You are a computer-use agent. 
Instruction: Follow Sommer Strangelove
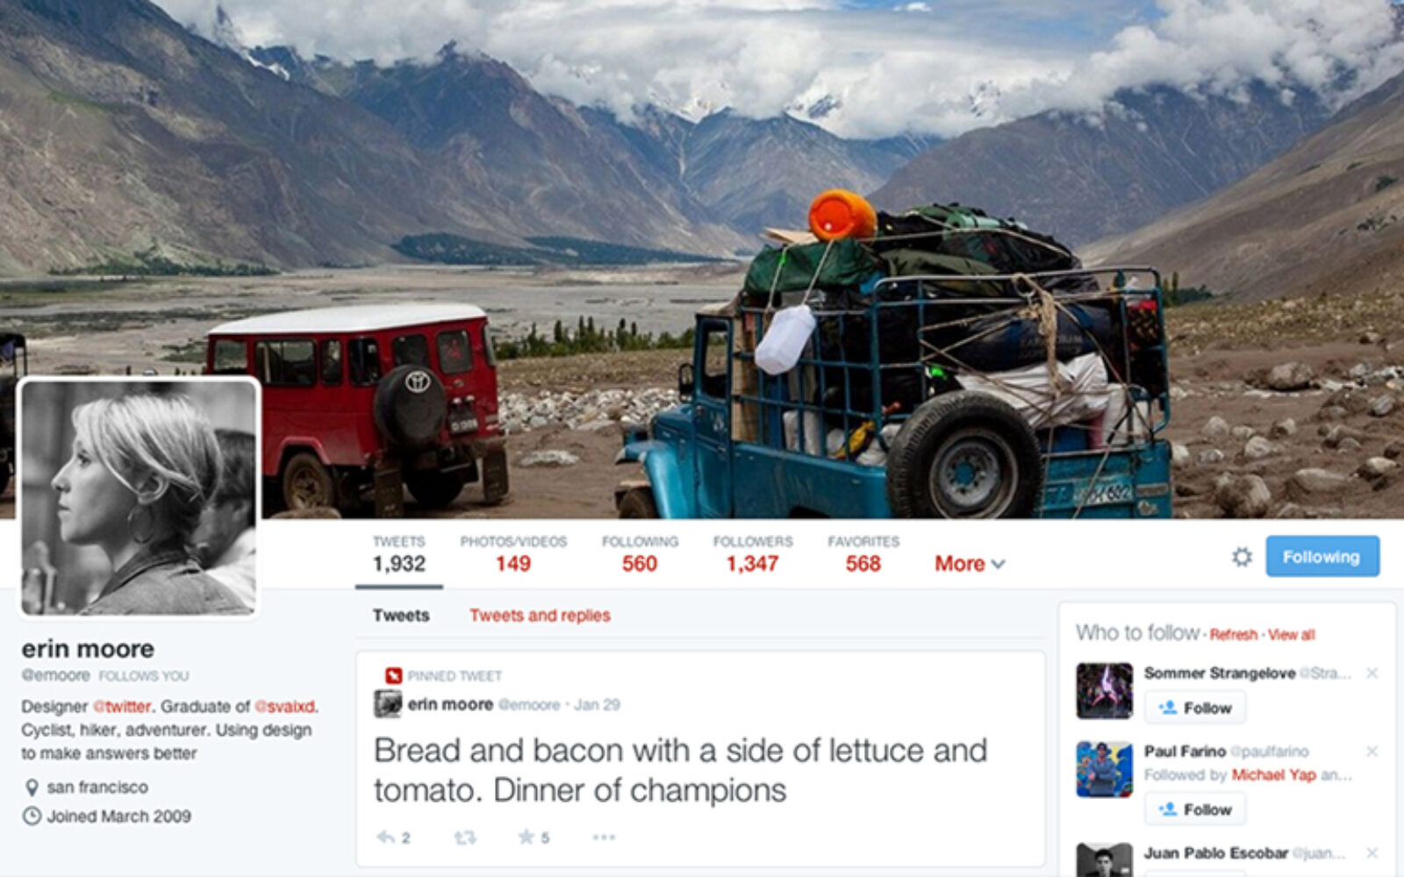point(1195,708)
